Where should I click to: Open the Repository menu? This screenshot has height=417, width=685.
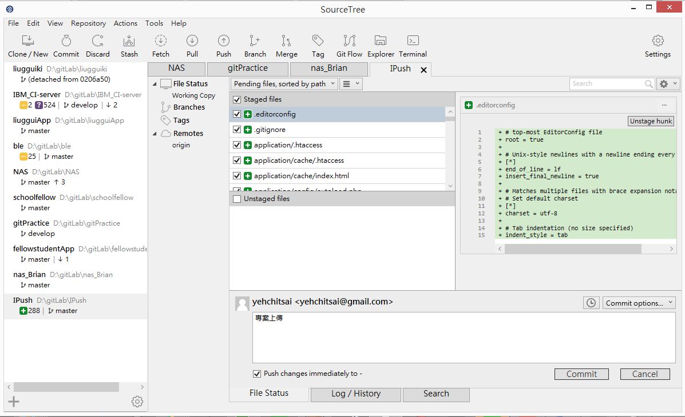click(x=88, y=23)
